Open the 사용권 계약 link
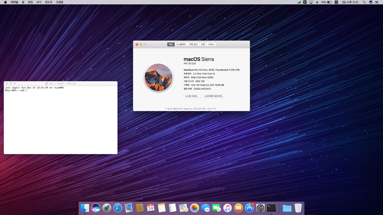The height and width of the screenshot is (215, 383). point(211,109)
